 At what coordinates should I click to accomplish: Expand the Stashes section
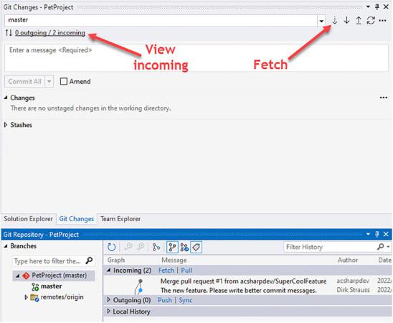[x=6, y=125]
